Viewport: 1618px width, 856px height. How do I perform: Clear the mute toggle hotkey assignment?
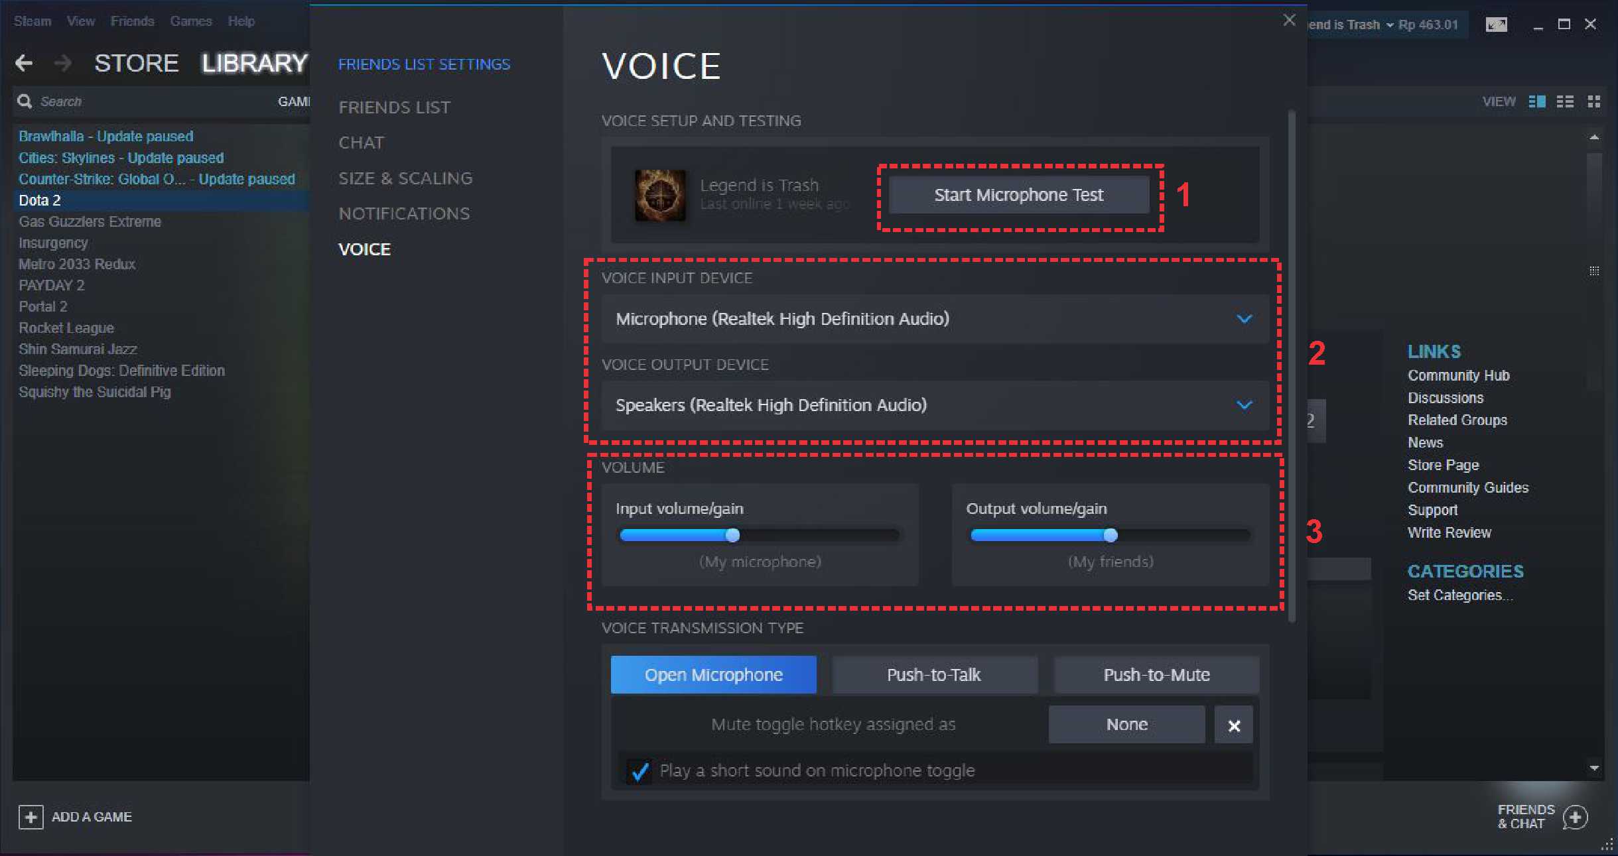pyautogui.click(x=1233, y=725)
